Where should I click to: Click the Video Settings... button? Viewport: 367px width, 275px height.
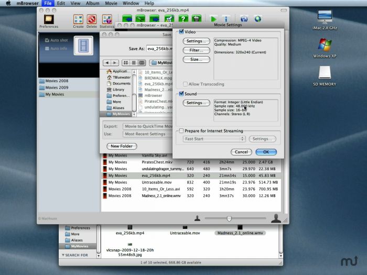coord(196,41)
